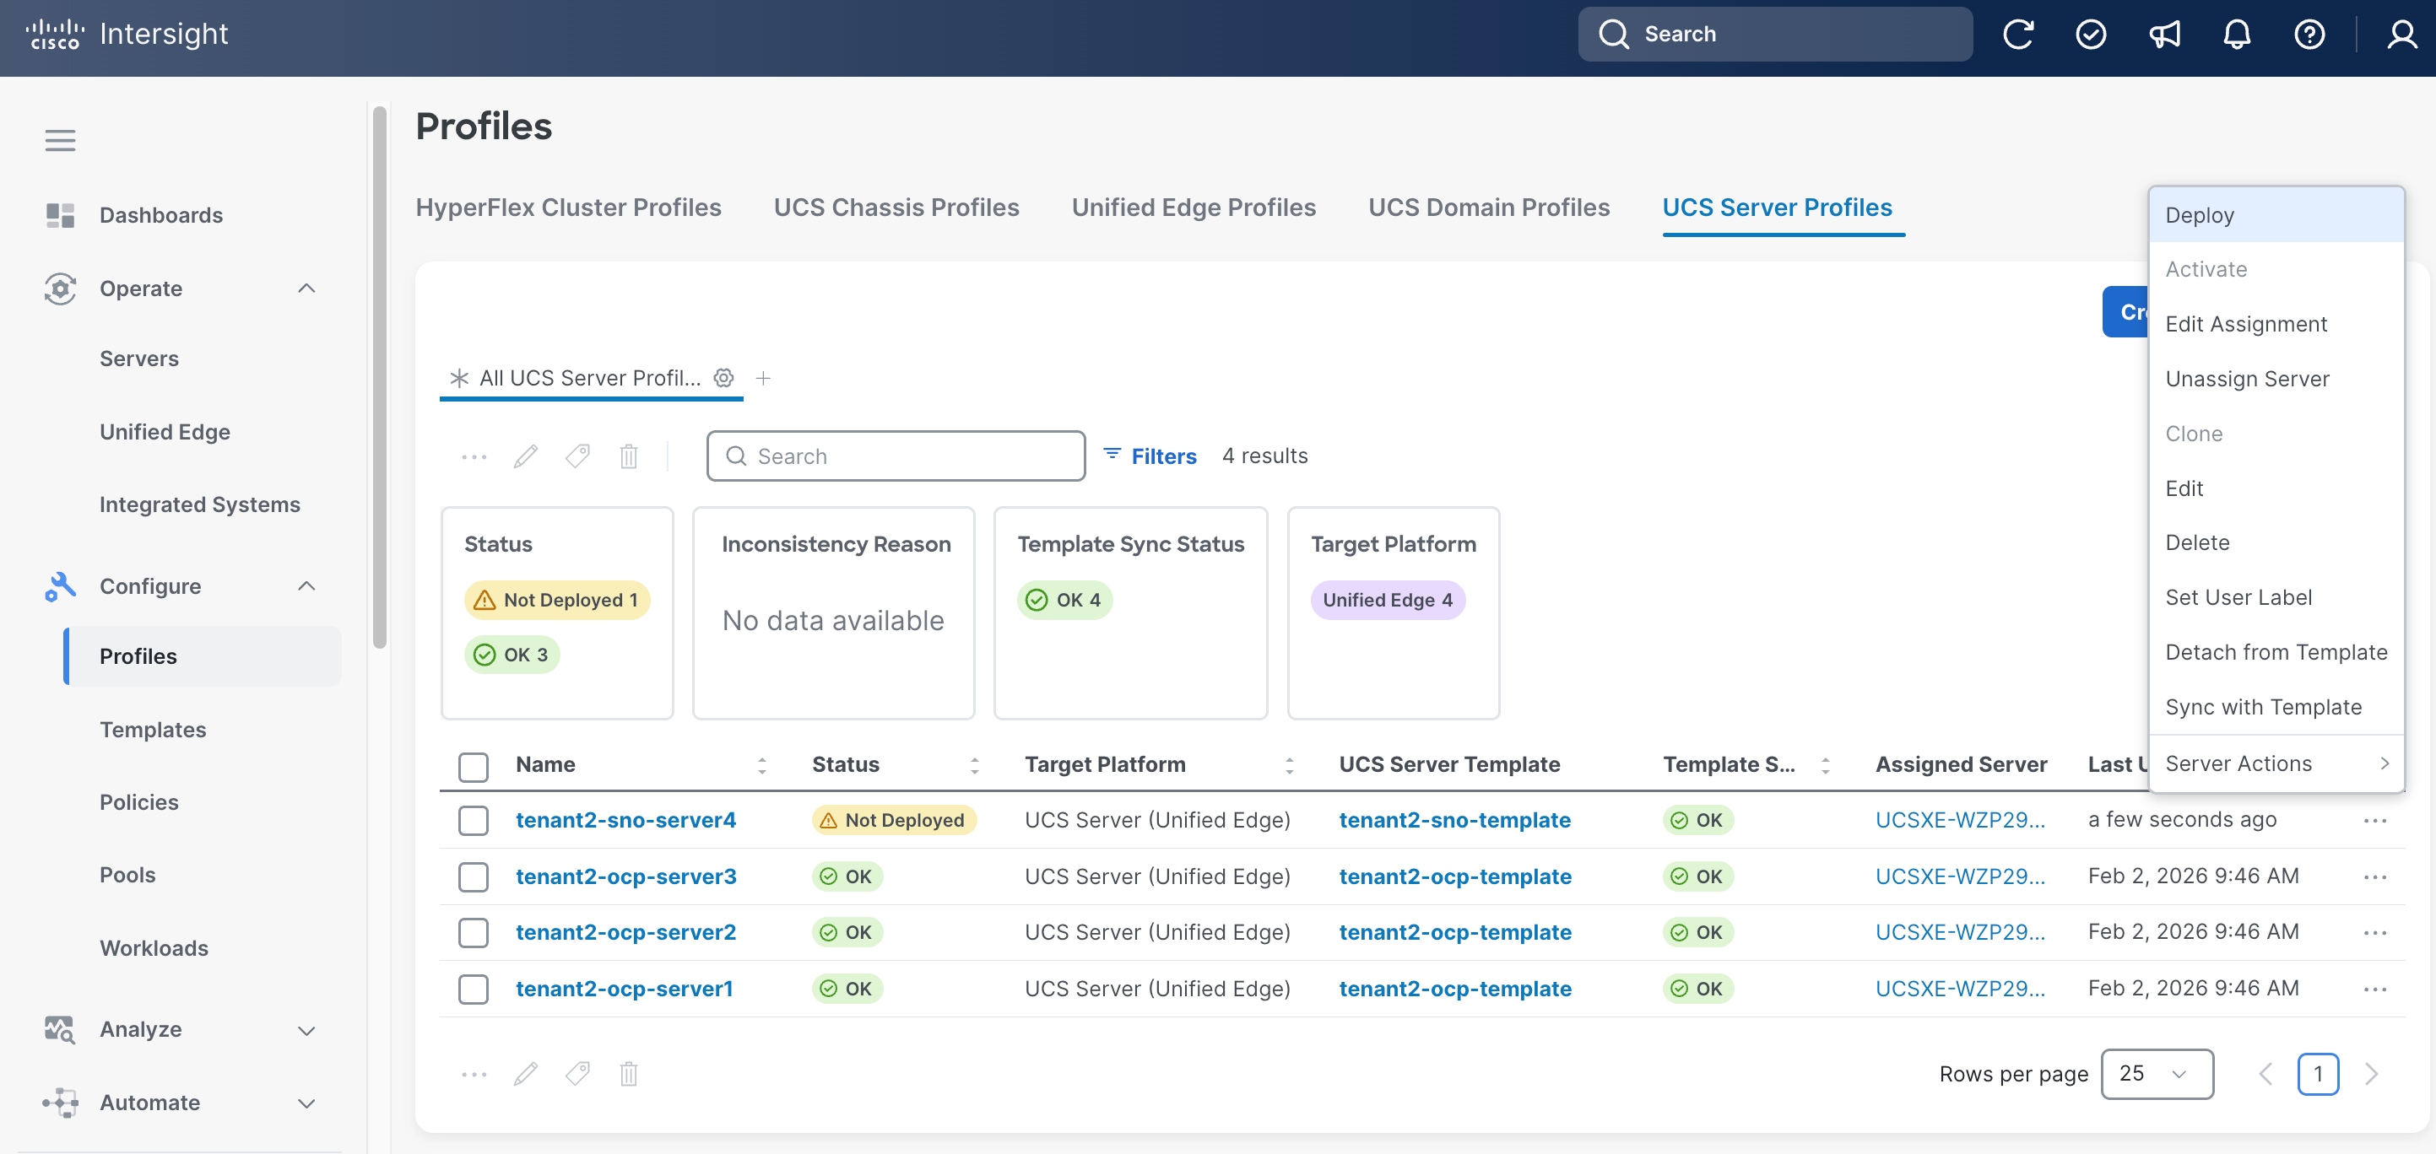Open the view settings gear icon
Image resolution: width=2436 pixels, height=1154 pixels.
click(723, 378)
